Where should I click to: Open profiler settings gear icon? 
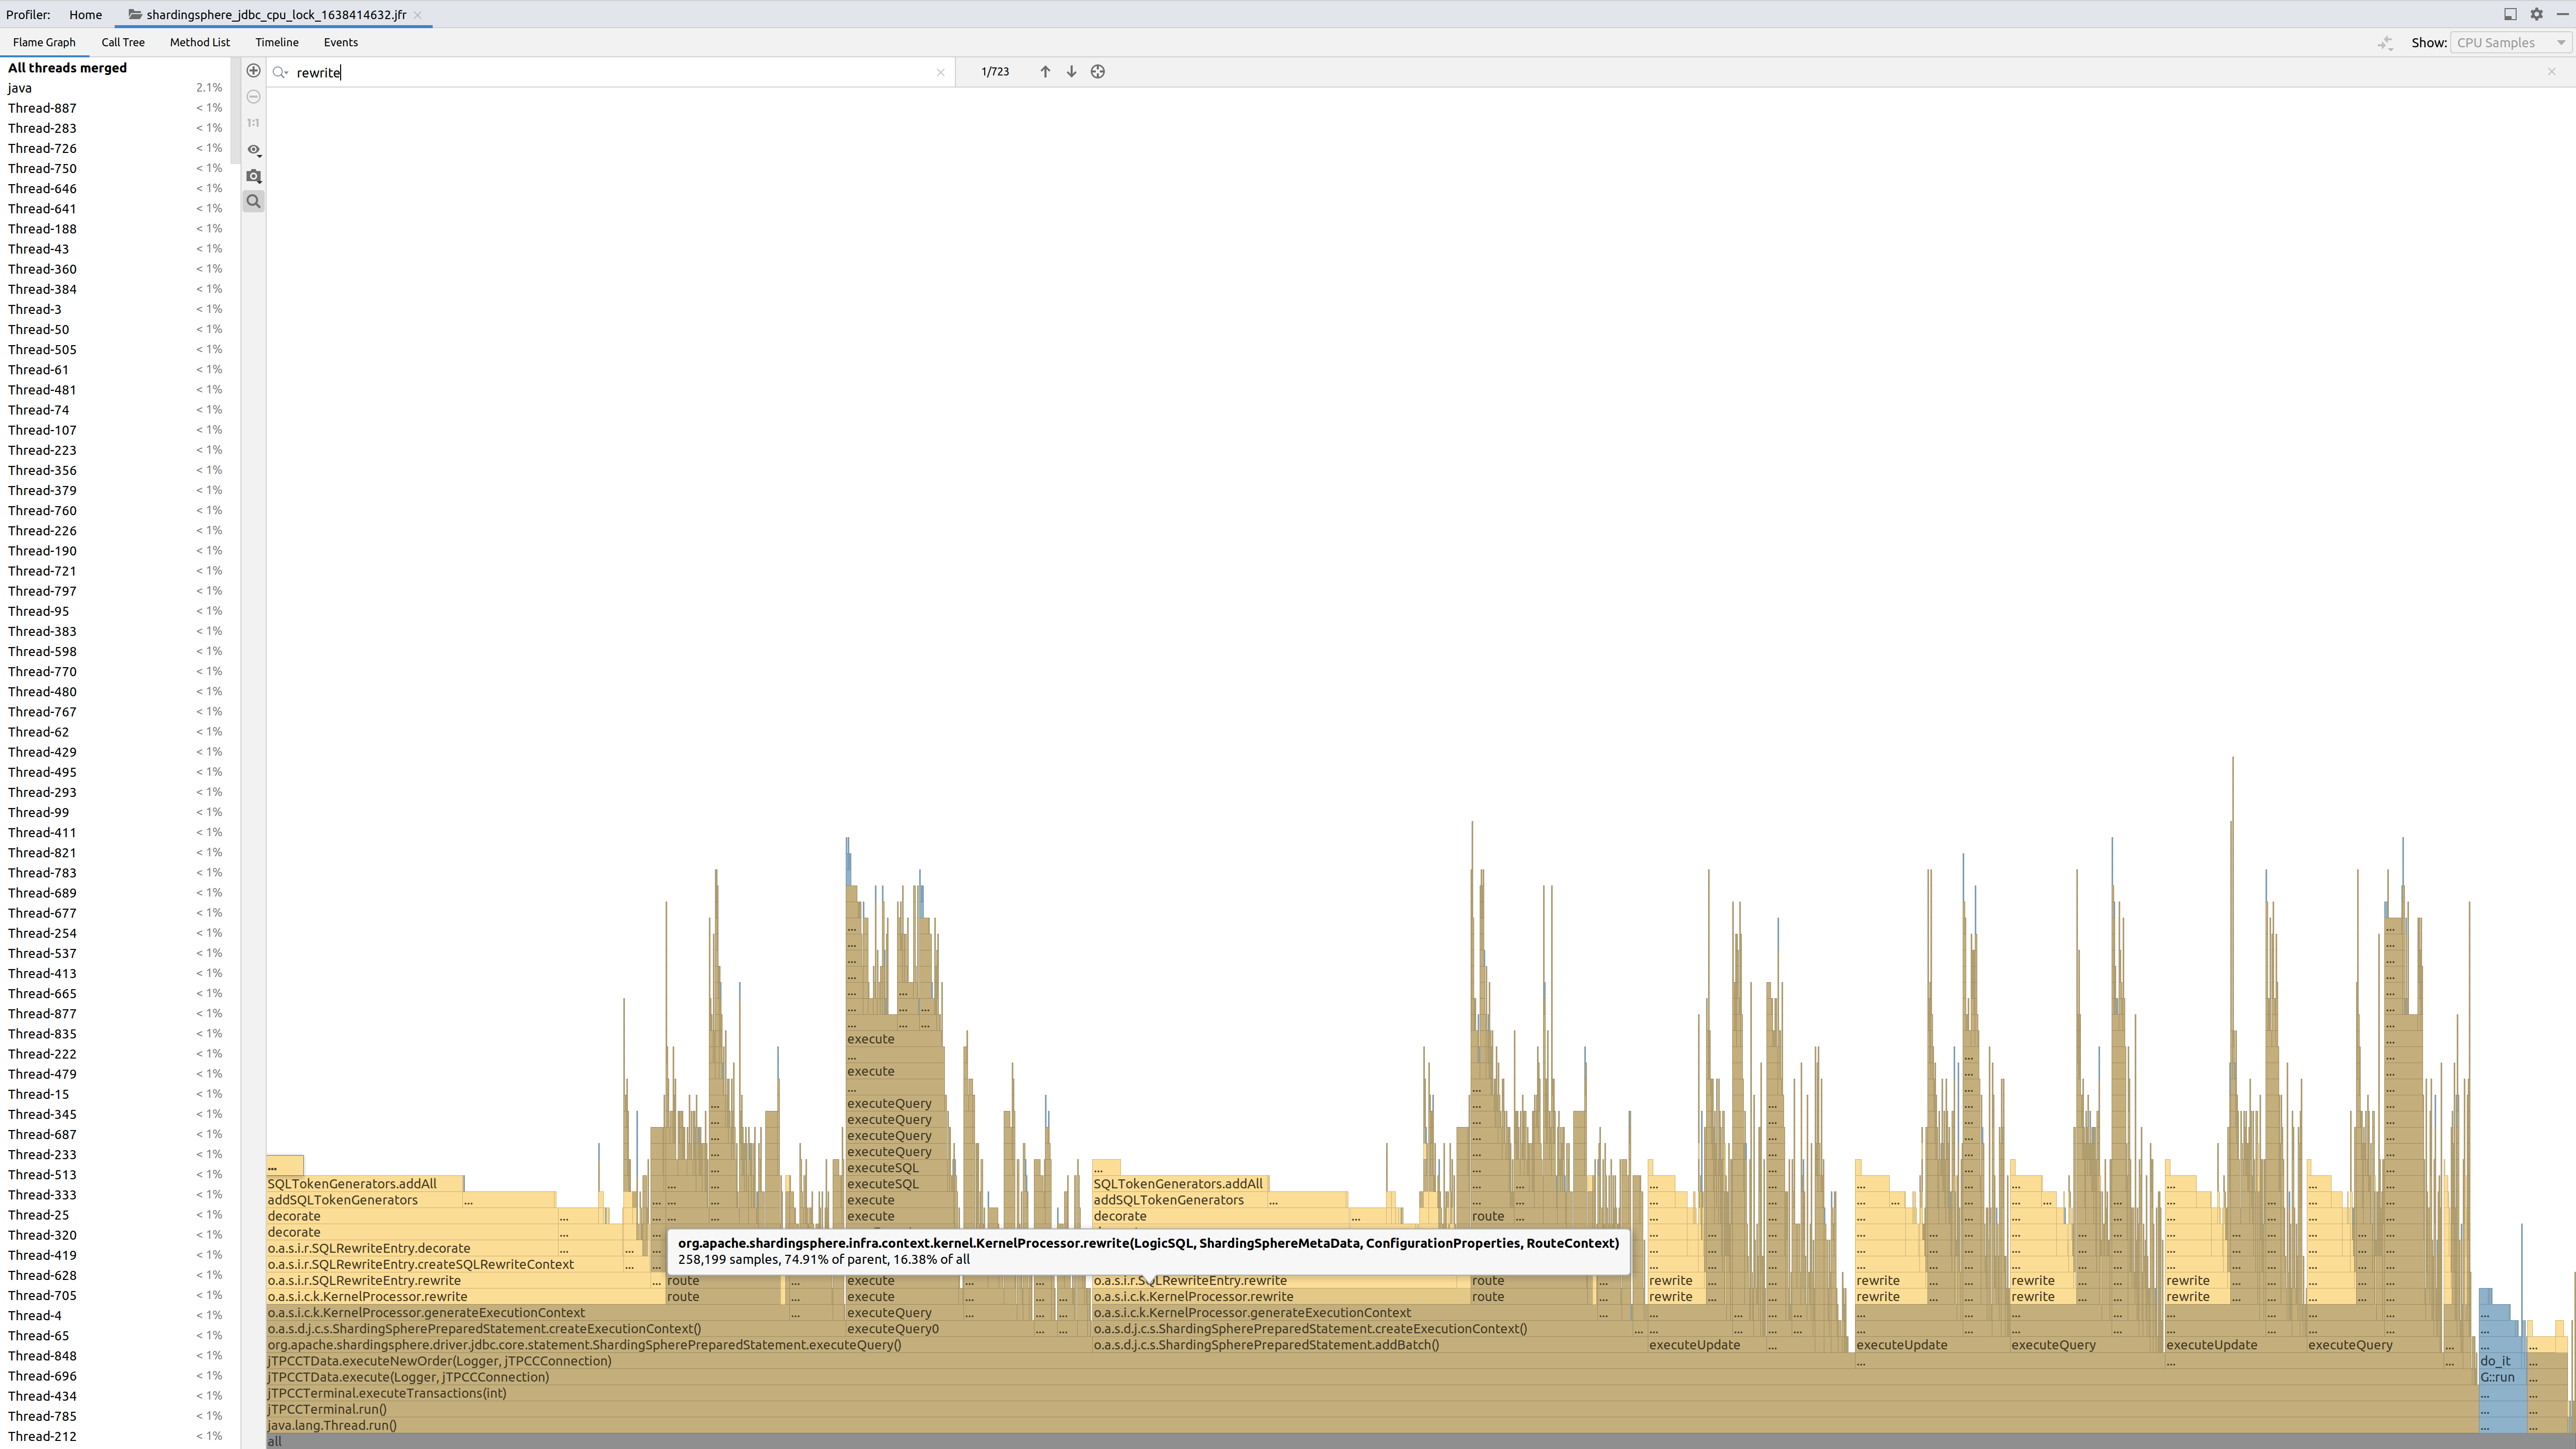2536,14
